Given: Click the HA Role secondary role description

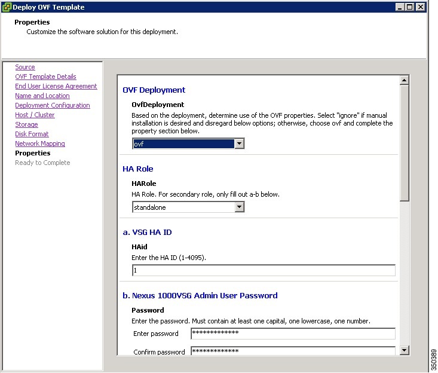Looking at the screenshot, I should [206, 194].
